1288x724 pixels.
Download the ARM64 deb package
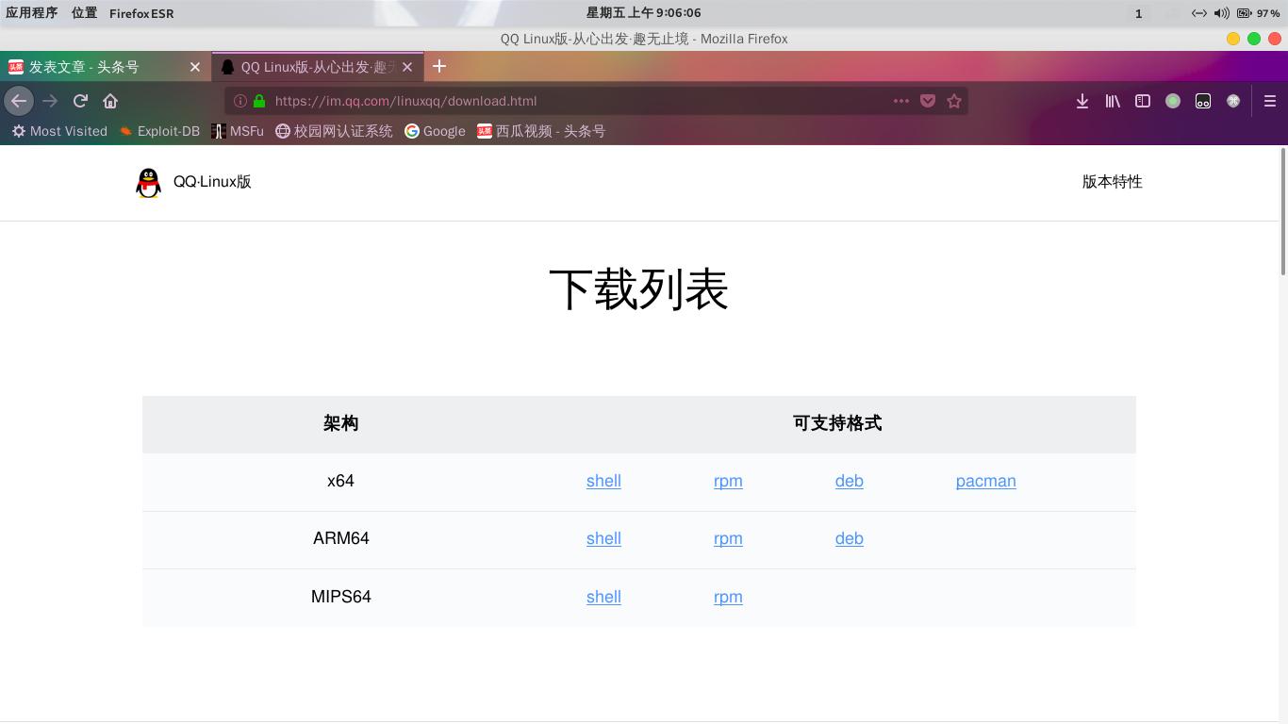pyautogui.click(x=850, y=538)
